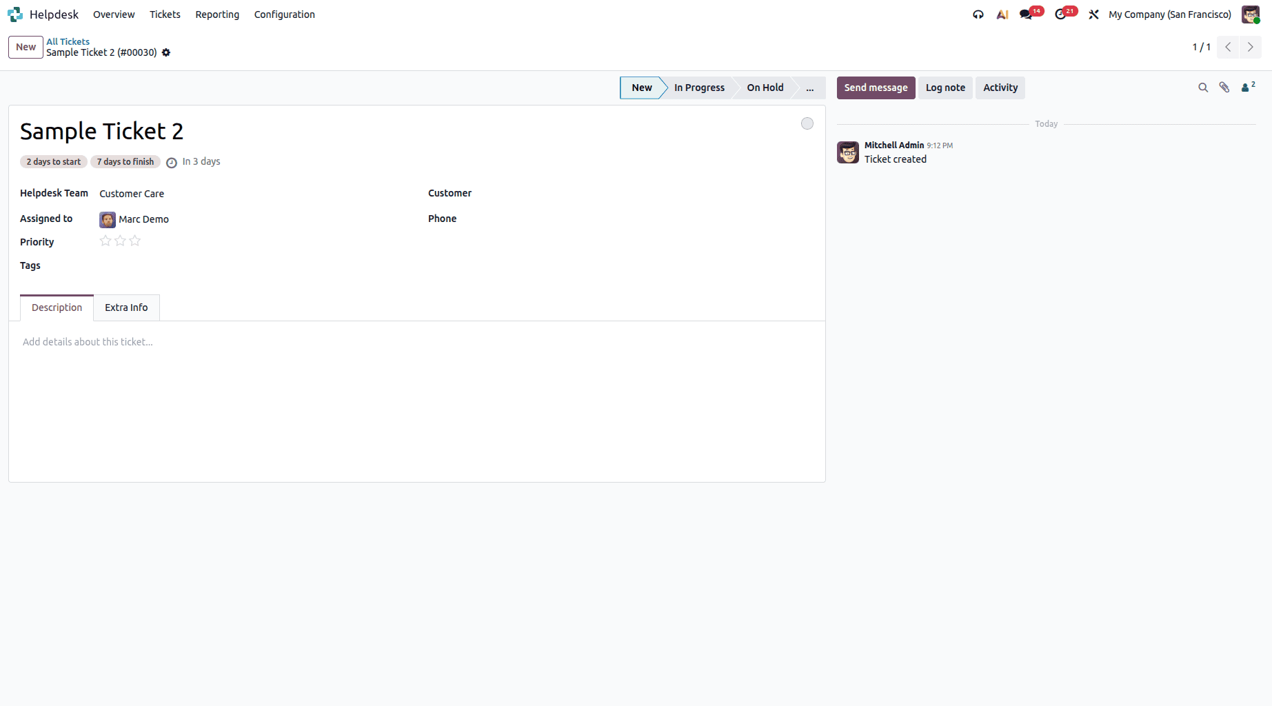The width and height of the screenshot is (1272, 706).
Task: Expand more stages with the ellipsis
Action: click(810, 88)
